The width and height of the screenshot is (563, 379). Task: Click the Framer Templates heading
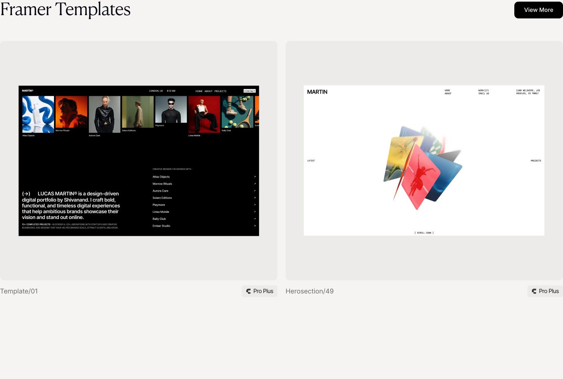[x=65, y=9]
